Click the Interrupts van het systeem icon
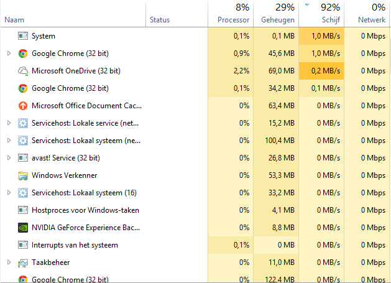391x283 pixels. coord(23,245)
